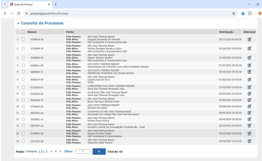Viewport: 262px width, 161px height.
Task: Bookmark this page with star icon
Action: (x=233, y=14)
